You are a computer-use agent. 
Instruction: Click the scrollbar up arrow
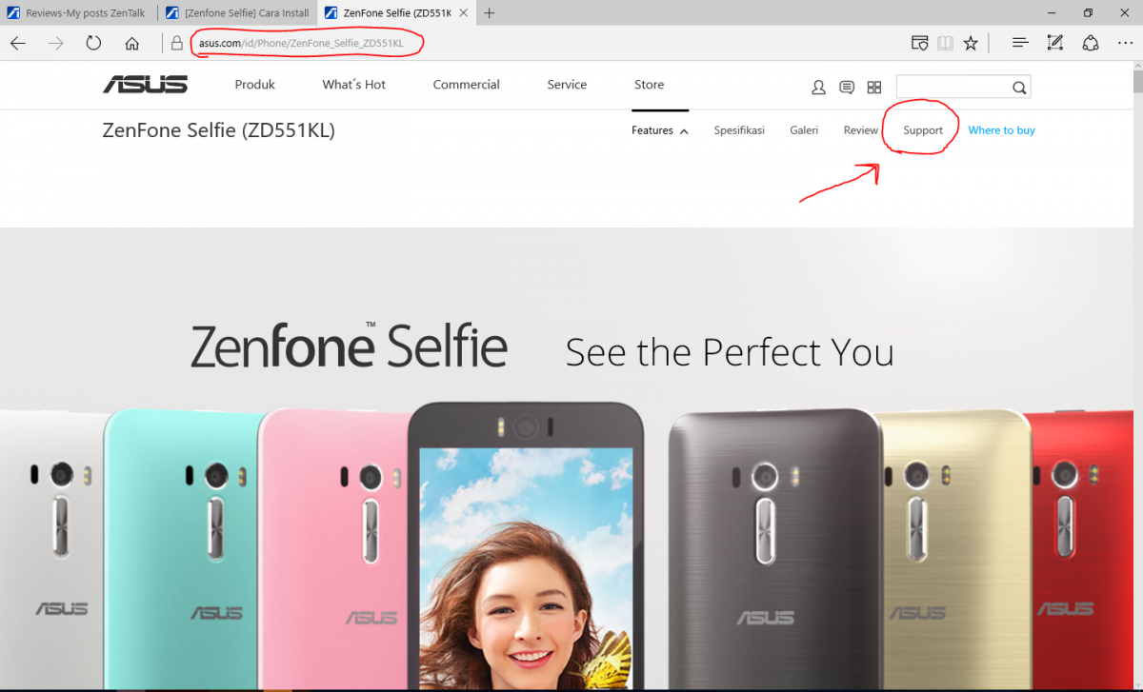(1137, 66)
